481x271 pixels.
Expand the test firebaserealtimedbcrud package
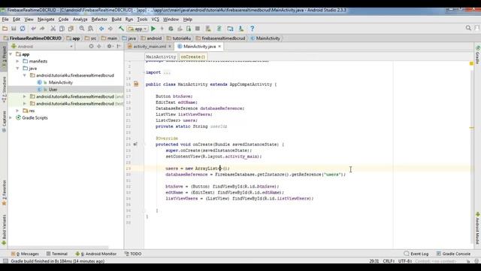click(x=25, y=104)
